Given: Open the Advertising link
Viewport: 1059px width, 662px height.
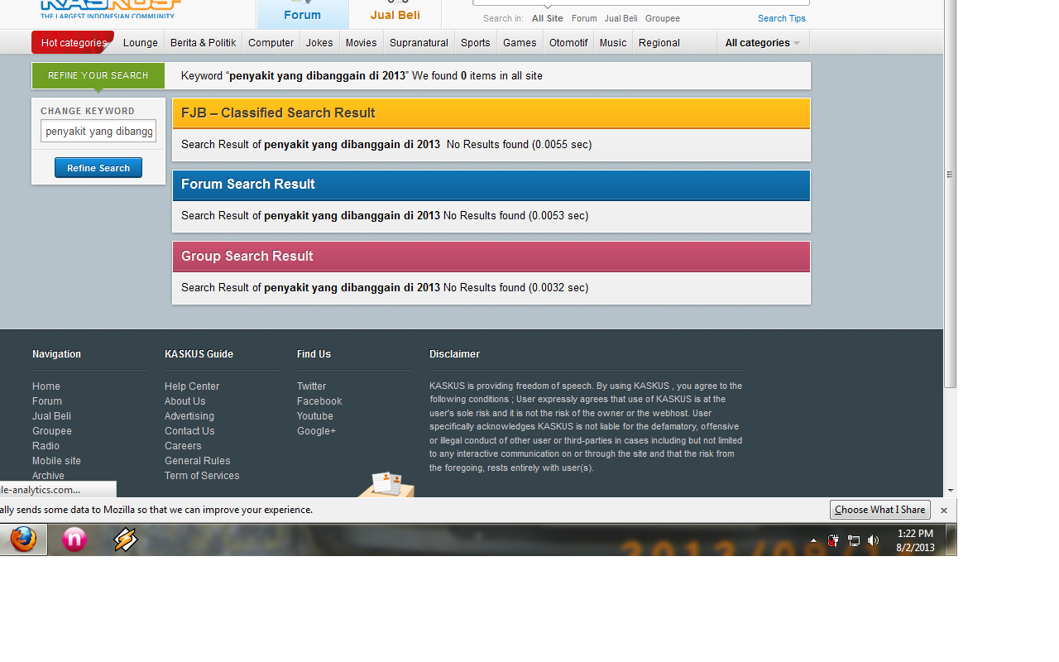Looking at the screenshot, I should coord(189,416).
